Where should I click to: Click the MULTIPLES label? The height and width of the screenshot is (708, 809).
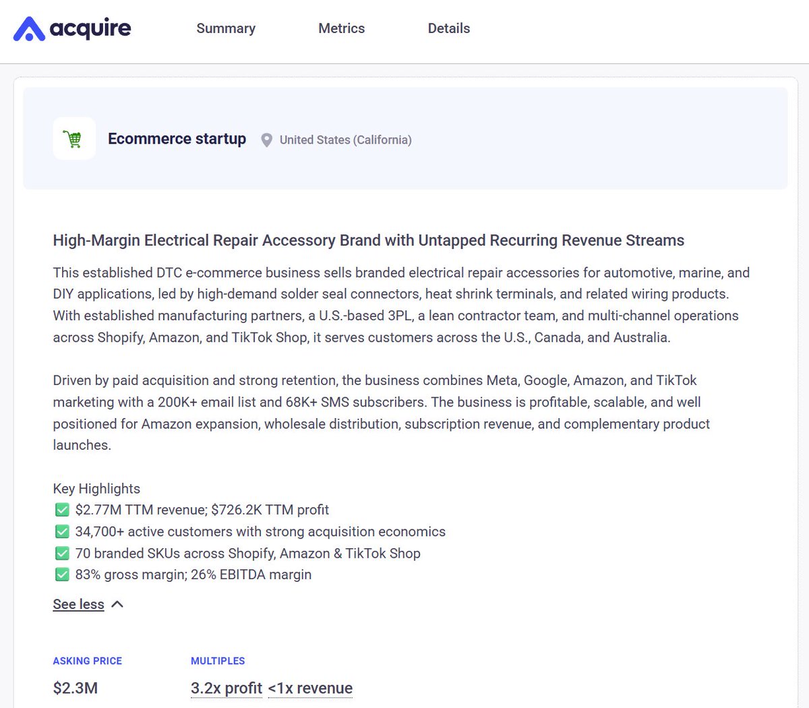tap(218, 661)
